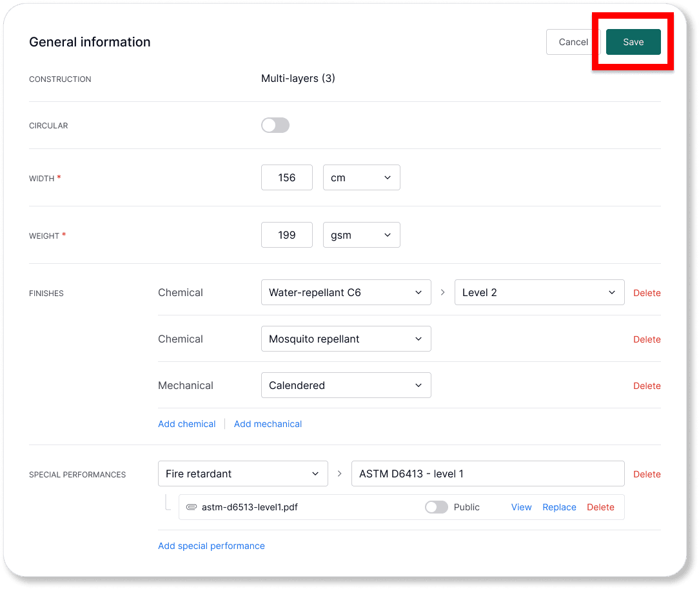Screen dimensions: 699x589
Task: Click the Save button
Action: [x=633, y=42]
